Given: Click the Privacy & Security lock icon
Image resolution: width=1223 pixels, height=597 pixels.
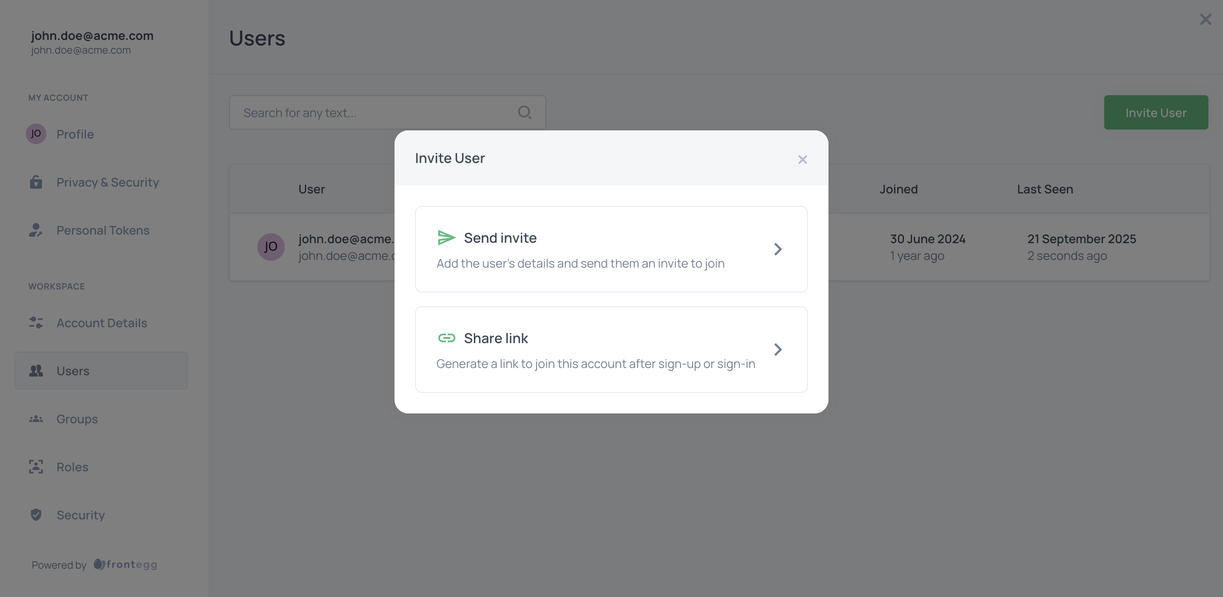Looking at the screenshot, I should tap(36, 182).
